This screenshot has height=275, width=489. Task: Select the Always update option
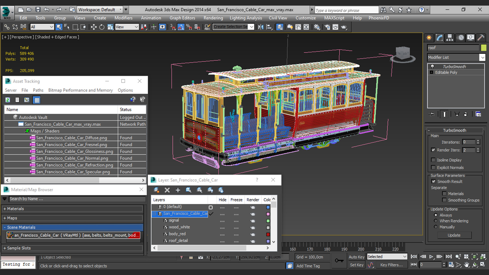[436, 215]
